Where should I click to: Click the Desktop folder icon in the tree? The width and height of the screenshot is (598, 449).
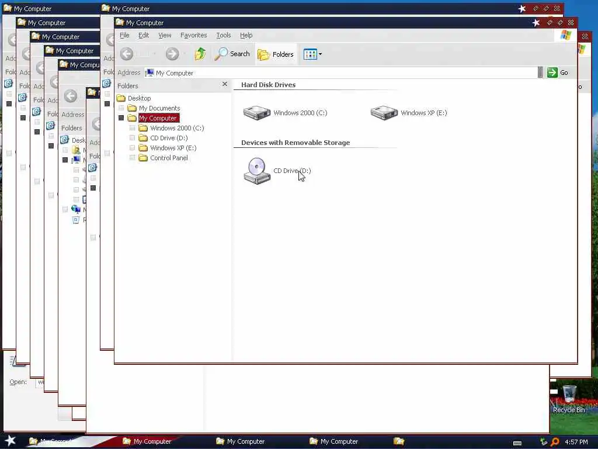(121, 98)
